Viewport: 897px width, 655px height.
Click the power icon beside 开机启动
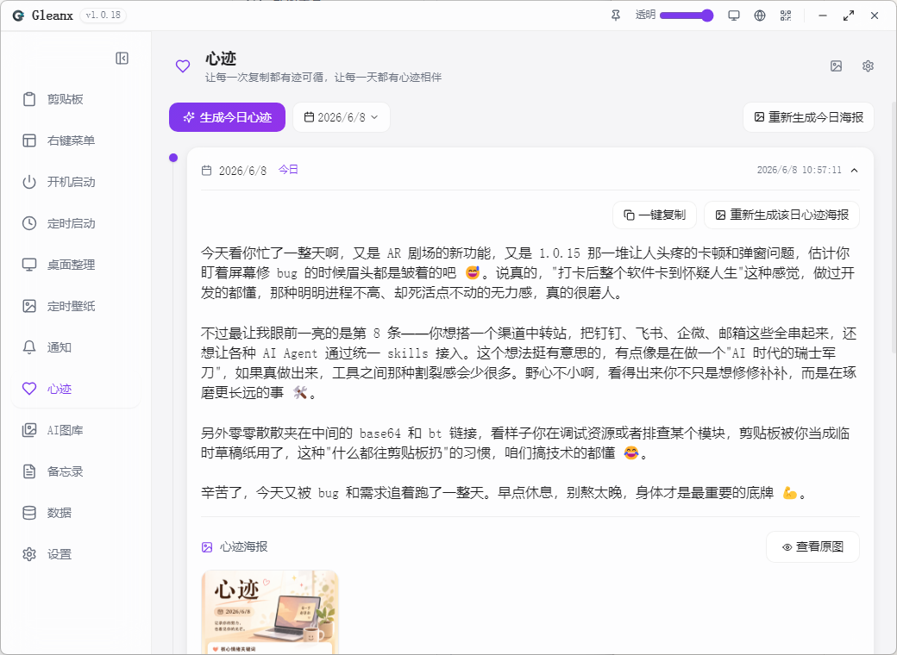point(29,182)
